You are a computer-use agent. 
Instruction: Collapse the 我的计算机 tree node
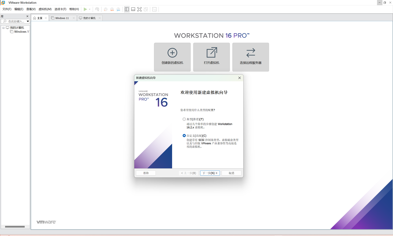click(3, 28)
